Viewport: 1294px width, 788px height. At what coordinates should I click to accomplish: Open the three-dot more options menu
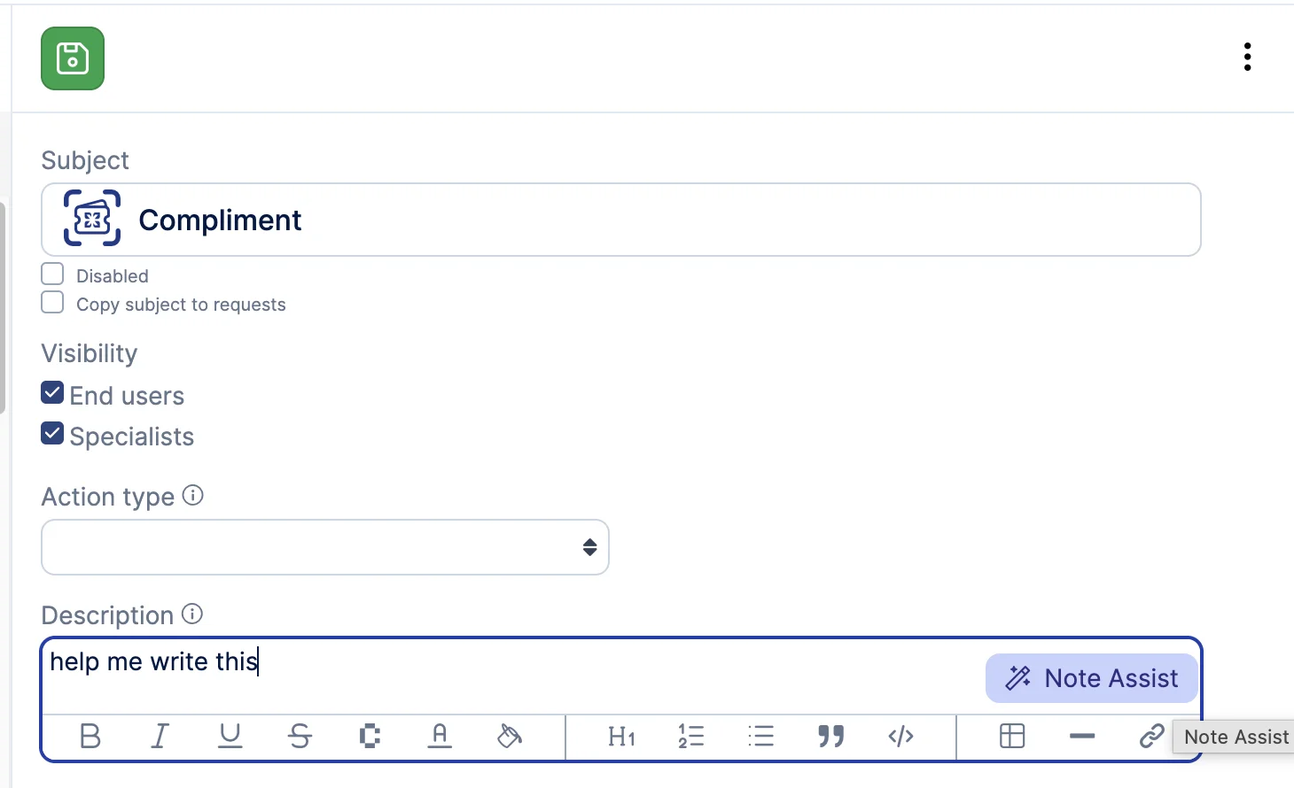point(1247,57)
